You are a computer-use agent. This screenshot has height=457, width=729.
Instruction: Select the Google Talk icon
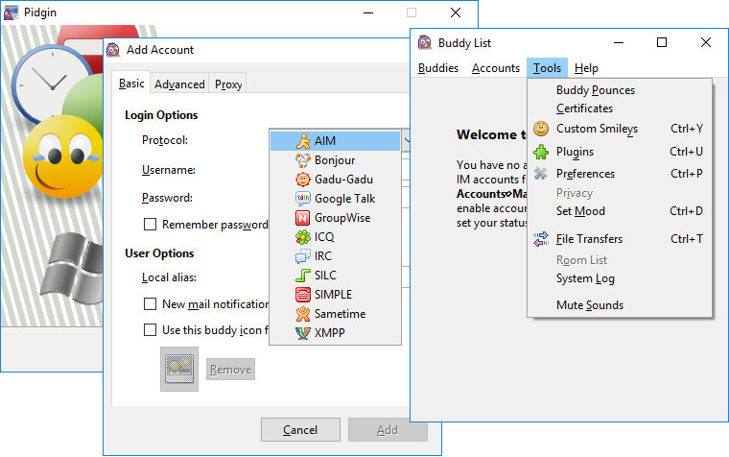(x=303, y=198)
